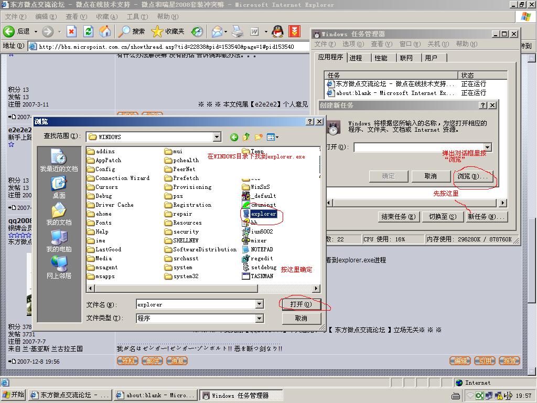This screenshot has height=403, width=537.
Task: Click Create New Folder icon
Action: pos(259,137)
